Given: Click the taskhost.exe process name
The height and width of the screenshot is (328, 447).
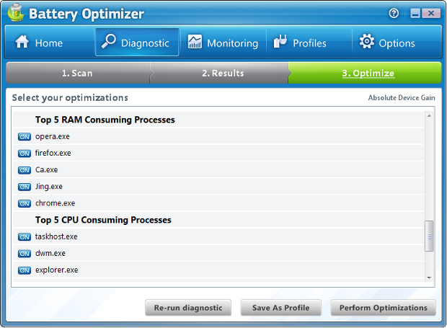Looking at the screenshot, I should (56, 236).
